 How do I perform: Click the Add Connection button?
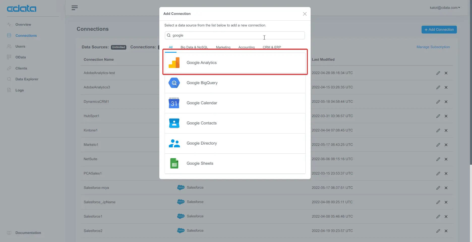[x=439, y=29]
